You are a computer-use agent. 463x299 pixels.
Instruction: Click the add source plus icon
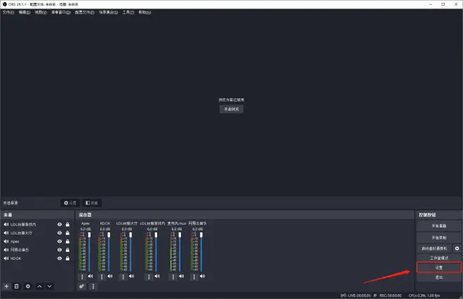6,286
